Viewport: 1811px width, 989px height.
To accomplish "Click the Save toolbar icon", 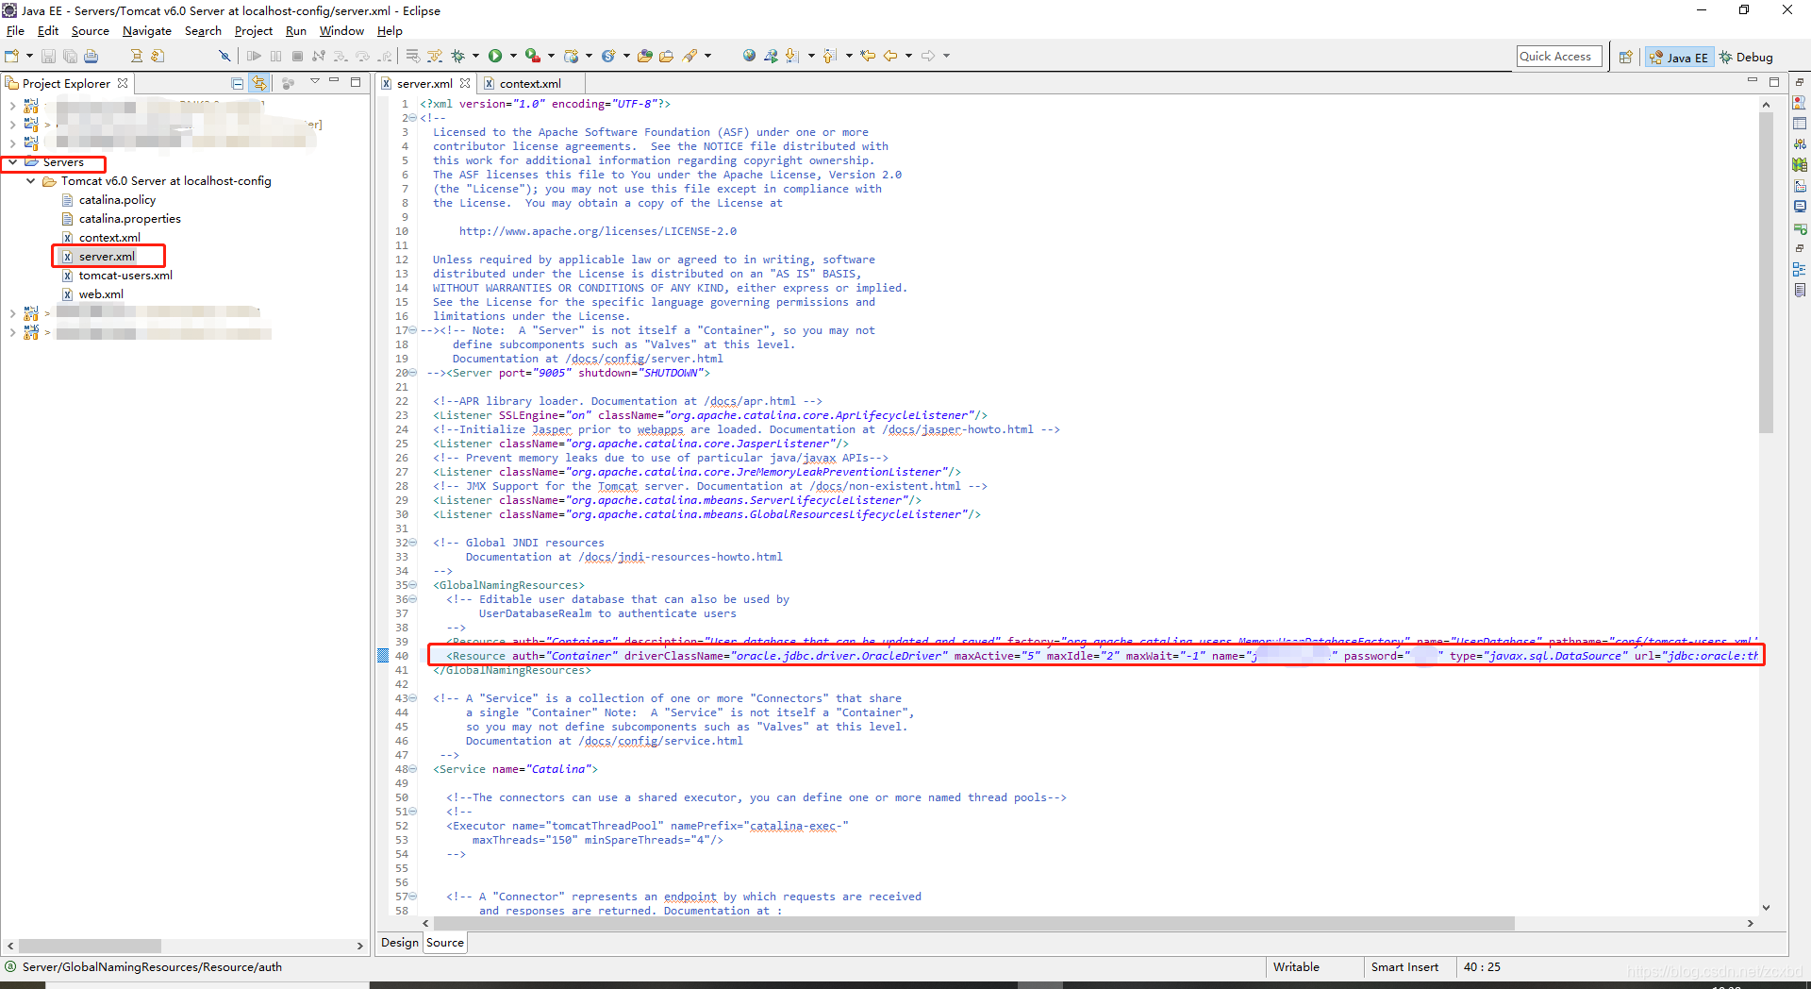I will pos(48,56).
